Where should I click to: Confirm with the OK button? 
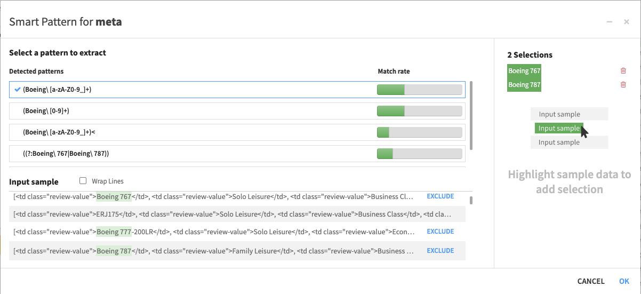click(x=624, y=281)
